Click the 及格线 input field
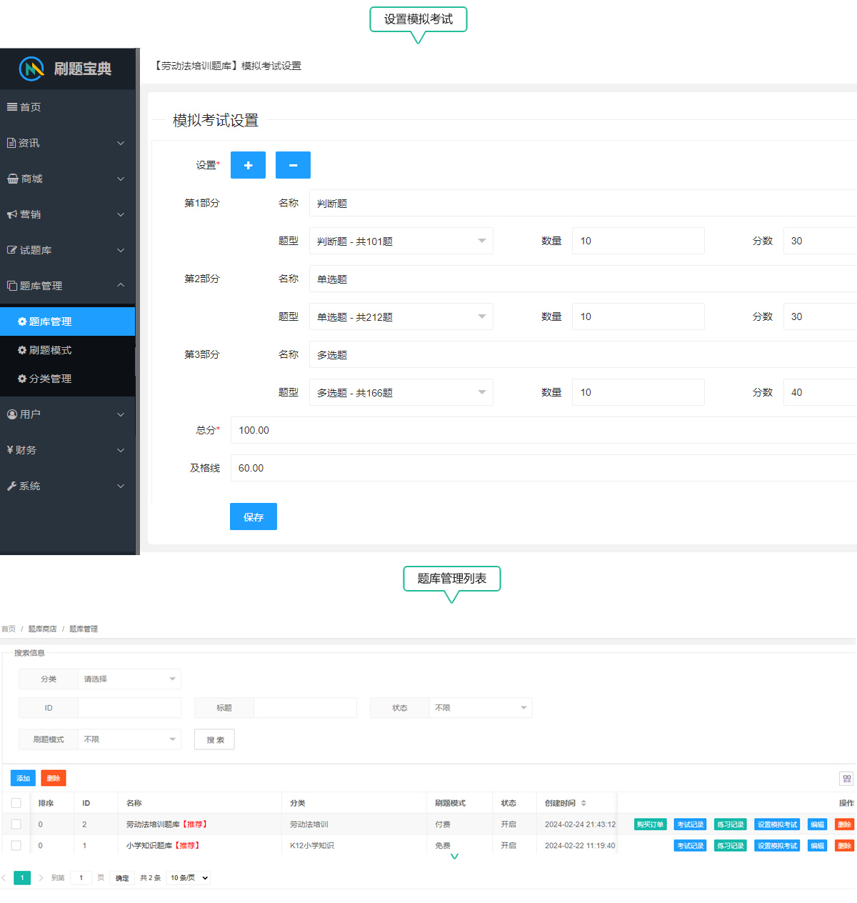Image resolution: width=857 pixels, height=903 pixels. point(543,468)
